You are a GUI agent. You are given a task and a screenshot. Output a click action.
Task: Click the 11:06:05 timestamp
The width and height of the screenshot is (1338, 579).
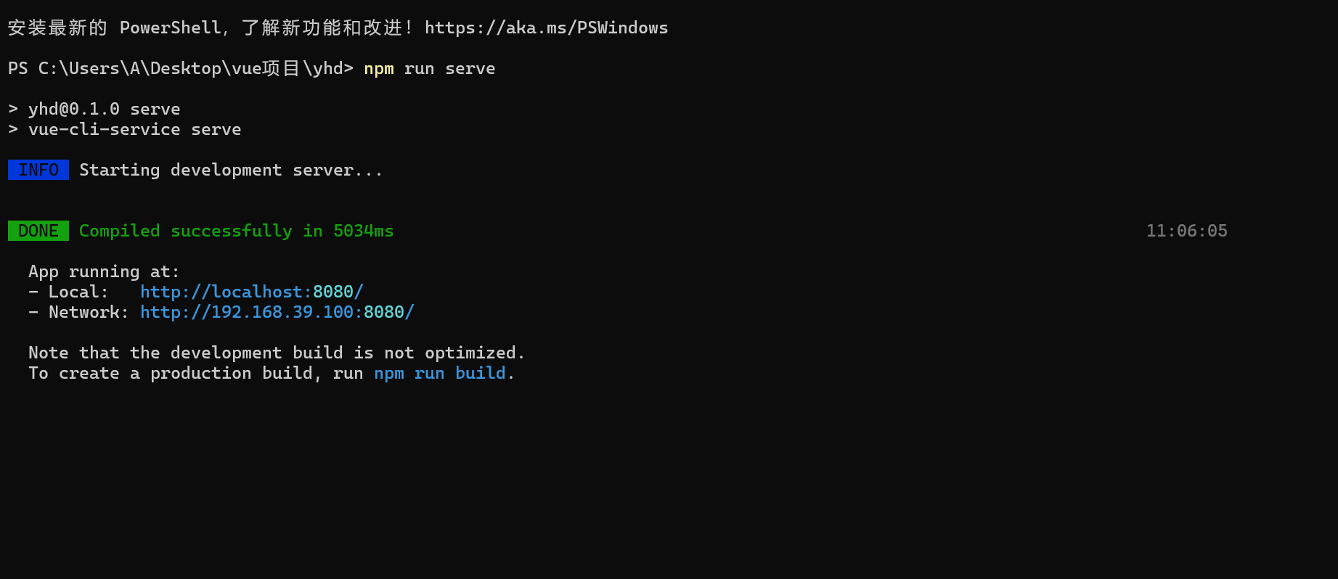[1186, 231]
